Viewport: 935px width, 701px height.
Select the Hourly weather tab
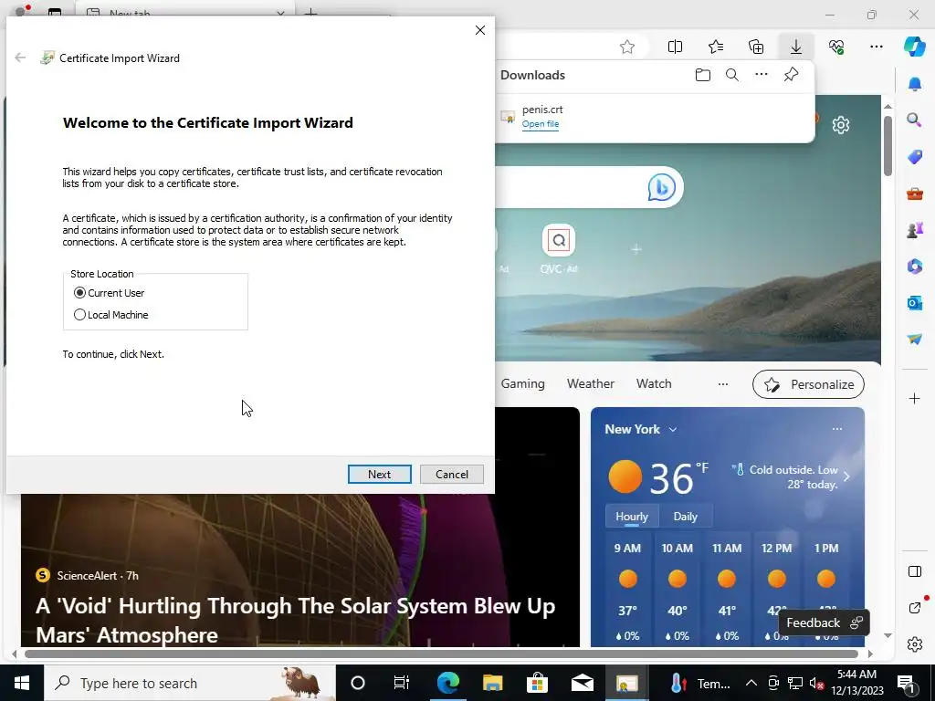(x=632, y=517)
